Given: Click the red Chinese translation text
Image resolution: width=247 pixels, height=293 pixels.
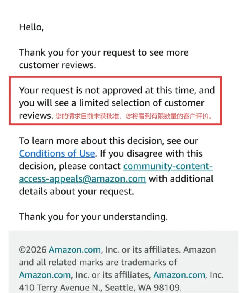Looking at the screenshot, I should [x=134, y=116].
